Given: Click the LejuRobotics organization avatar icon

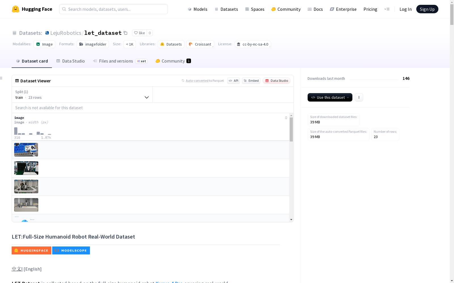Looking at the screenshot, I should 47,33.
